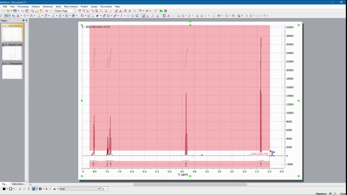Run script with green play button

point(161,11)
